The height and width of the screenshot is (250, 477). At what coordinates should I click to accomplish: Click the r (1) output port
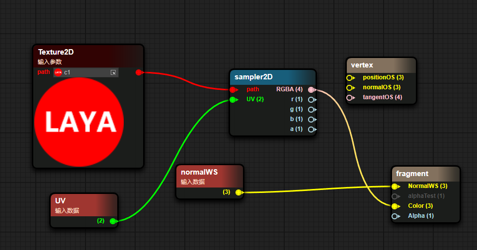click(x=311, y=100)
